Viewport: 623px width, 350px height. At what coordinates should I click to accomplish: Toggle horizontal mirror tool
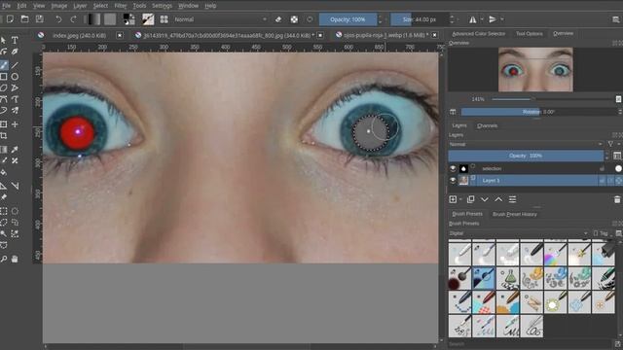coord(473,19)
